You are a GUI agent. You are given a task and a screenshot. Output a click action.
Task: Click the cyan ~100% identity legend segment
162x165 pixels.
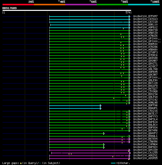[144, 5]
